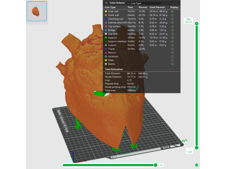Click the blue Overhang wall color icon
The height and width of the screenshot is (169, 226).
(106, 19)
